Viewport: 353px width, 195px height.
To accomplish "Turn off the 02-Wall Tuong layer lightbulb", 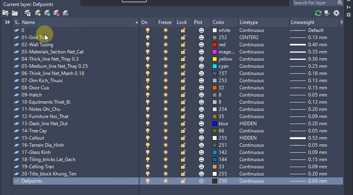I will 148,45.
